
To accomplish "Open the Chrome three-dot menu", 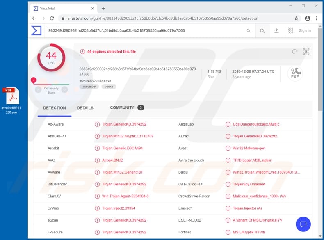I will (x=316, y=18).
